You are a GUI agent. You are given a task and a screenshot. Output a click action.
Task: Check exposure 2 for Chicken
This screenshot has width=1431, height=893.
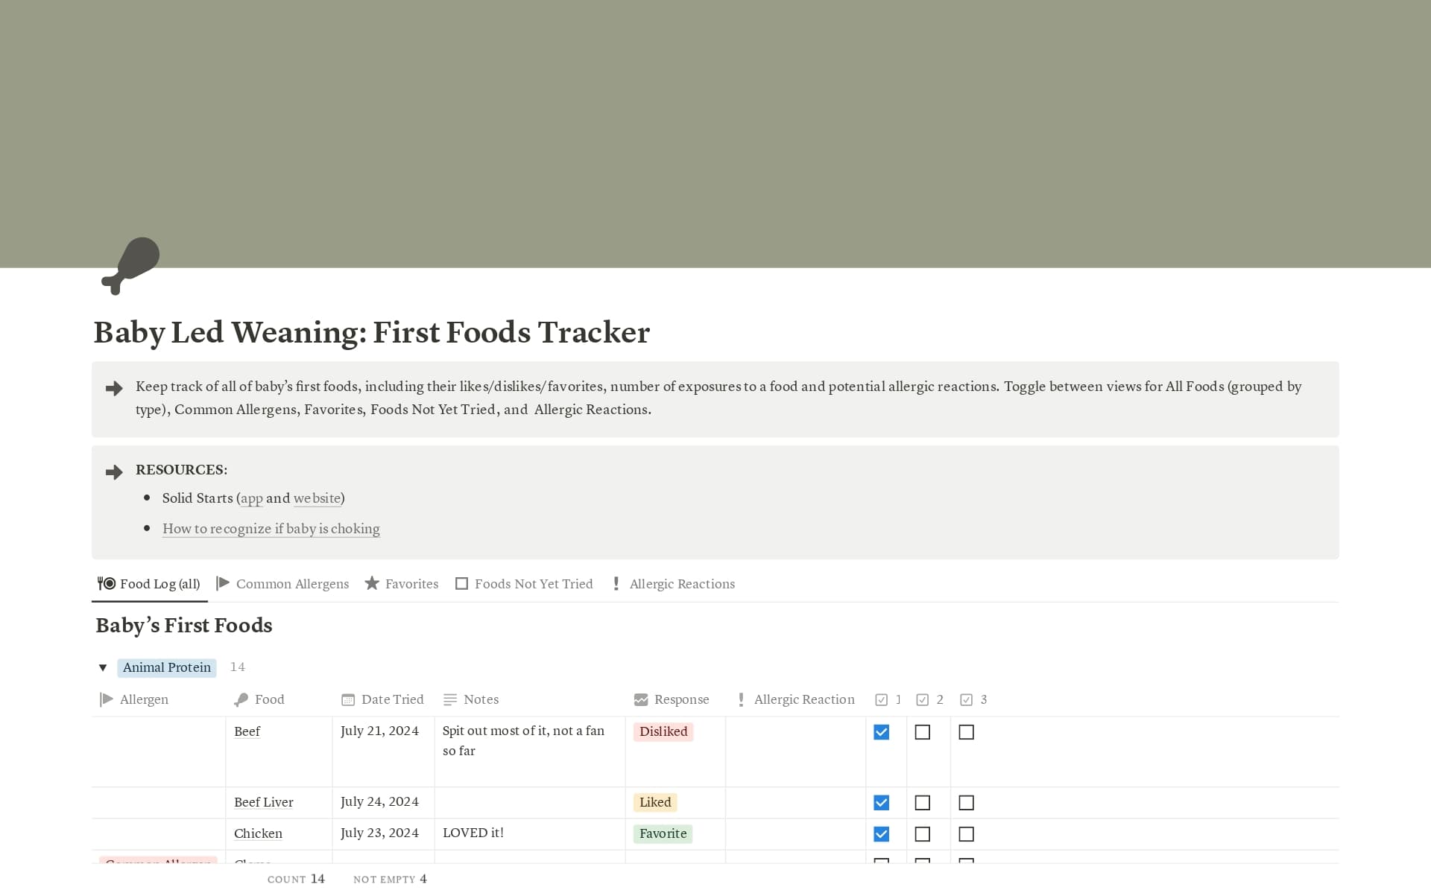click(923, 834)
